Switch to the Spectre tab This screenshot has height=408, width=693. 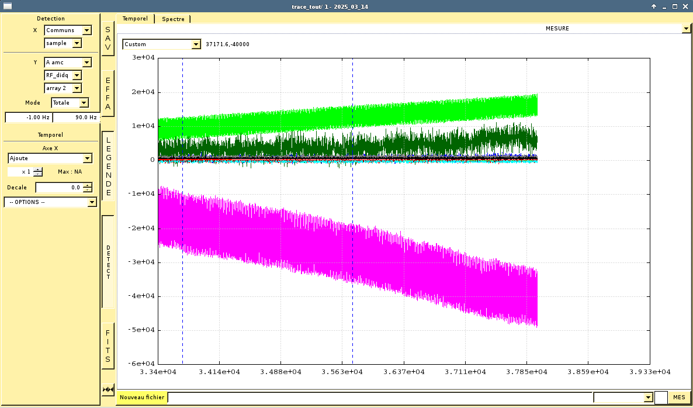[x=173, y=19]
